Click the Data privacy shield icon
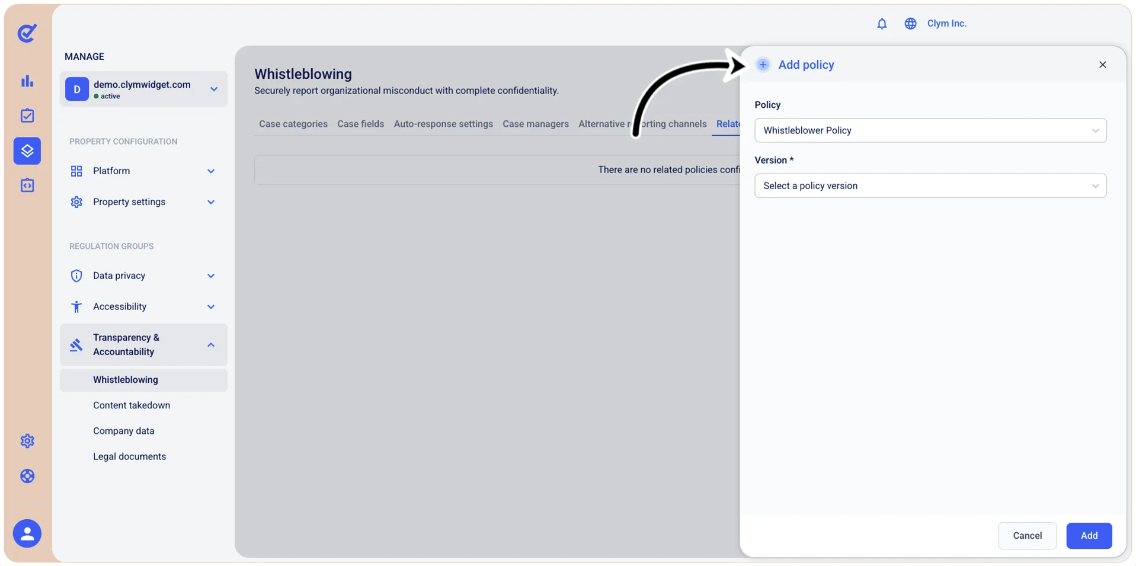This screenshot has width=1136, height=566. (x=76, y=276)
